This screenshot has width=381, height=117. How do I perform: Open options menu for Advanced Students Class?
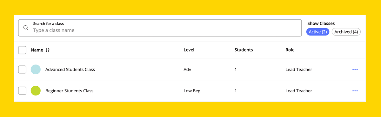click(x=355, y=70)
